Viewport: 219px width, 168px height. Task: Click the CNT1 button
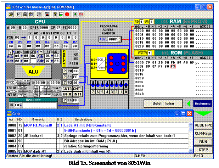[77, 89]
